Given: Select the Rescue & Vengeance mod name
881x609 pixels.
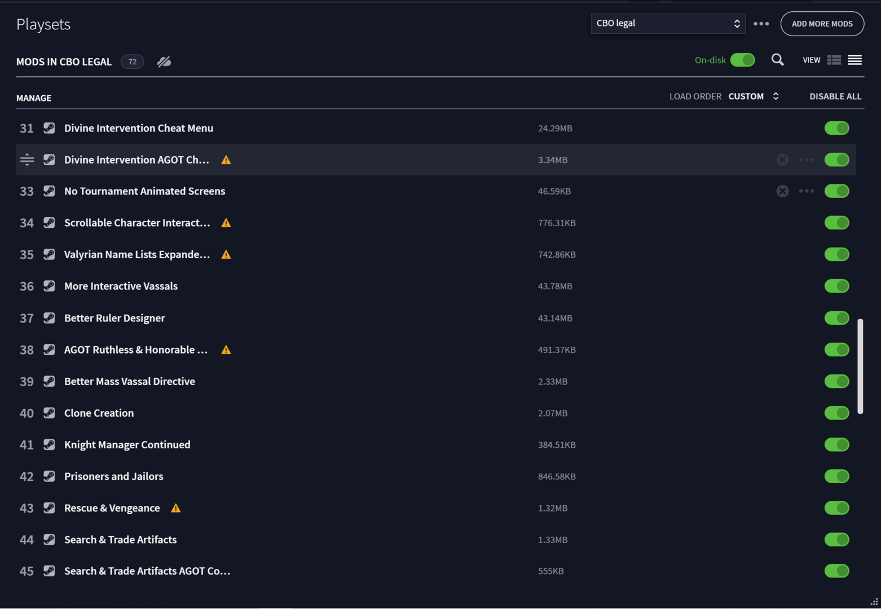Looking at the screenshot, I should [112, 508].
